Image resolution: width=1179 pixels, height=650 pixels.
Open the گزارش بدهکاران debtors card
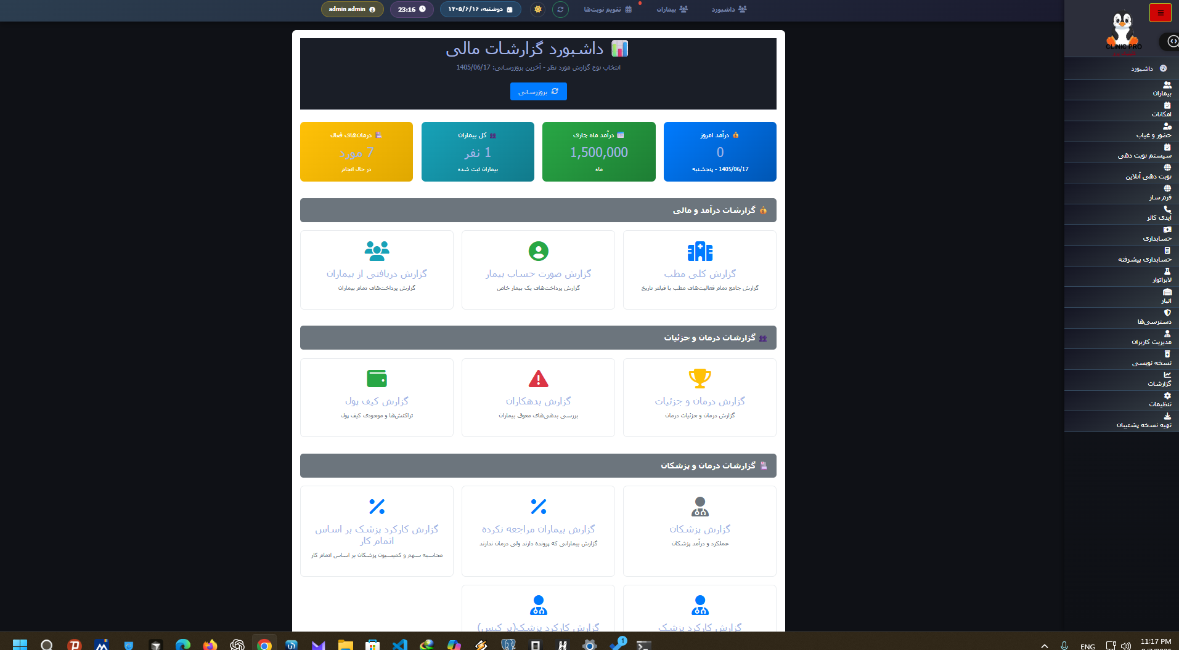pos(538,398)
